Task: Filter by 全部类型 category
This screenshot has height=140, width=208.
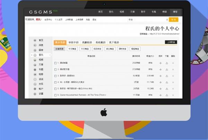Action: 60,49
